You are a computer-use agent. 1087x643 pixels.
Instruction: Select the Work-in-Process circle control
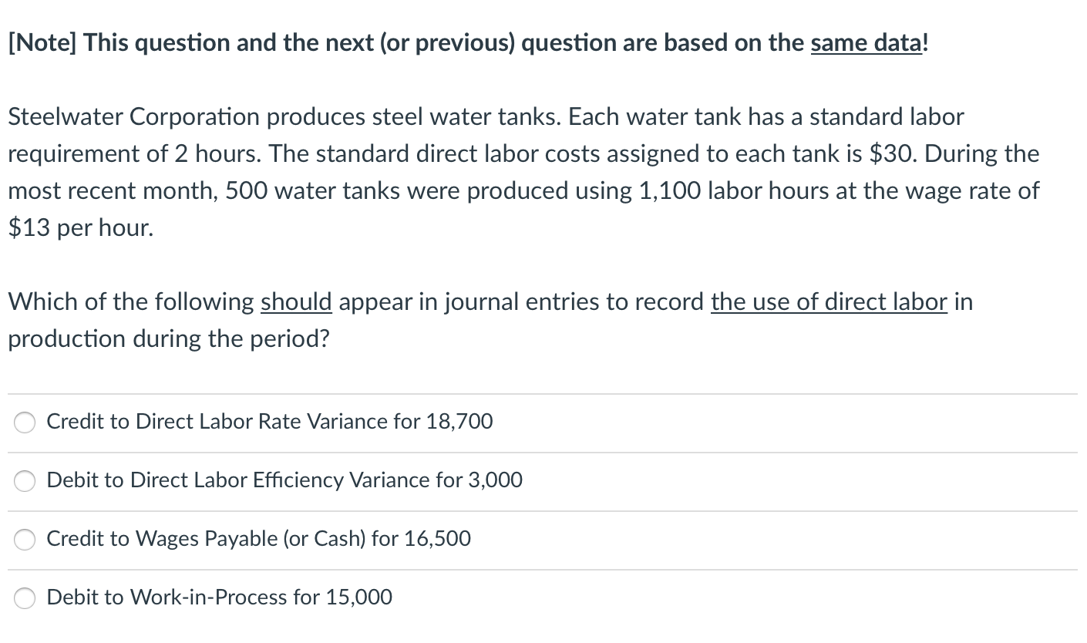coord(24,598)
